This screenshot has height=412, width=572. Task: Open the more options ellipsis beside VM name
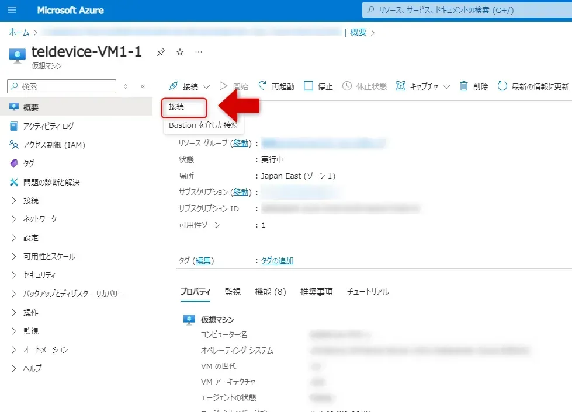[199, 53]
